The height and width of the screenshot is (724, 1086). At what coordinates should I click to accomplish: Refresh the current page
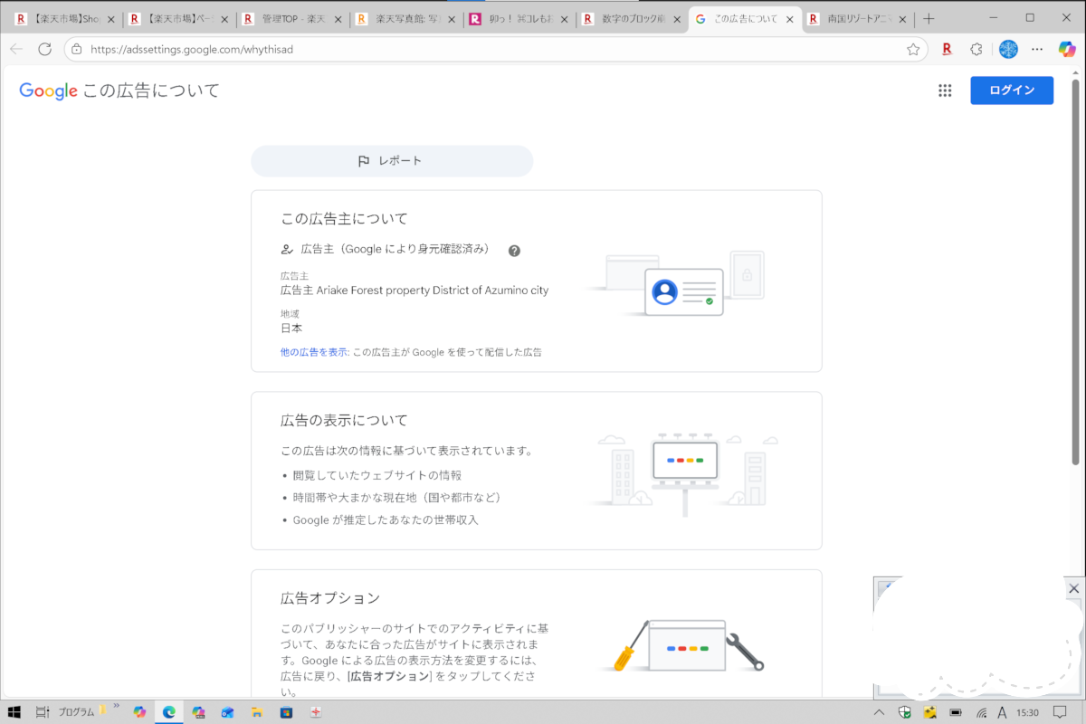click(44, 49)
